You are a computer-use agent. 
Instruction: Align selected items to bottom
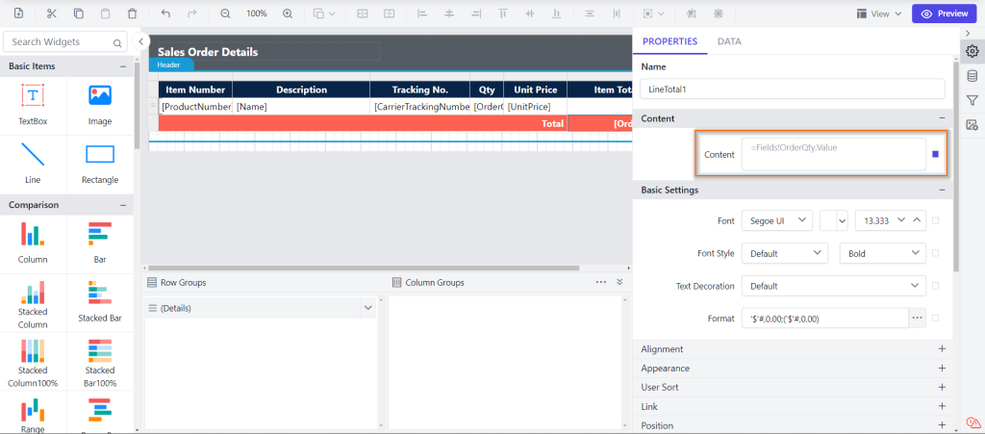pos(557,13)
